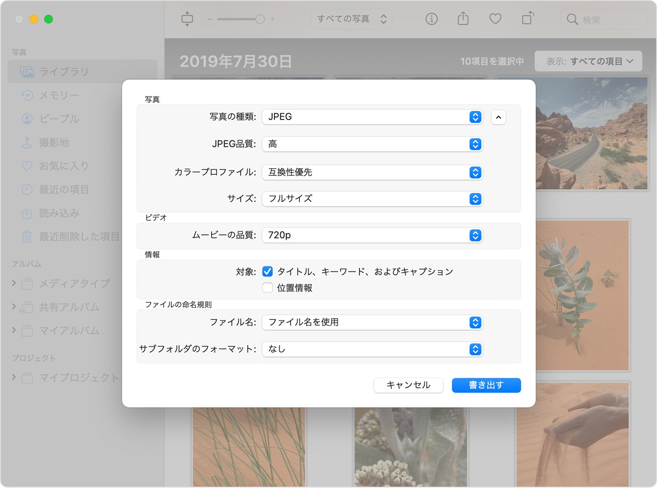Click the rotate photo icon

click(x=527, y=19)
